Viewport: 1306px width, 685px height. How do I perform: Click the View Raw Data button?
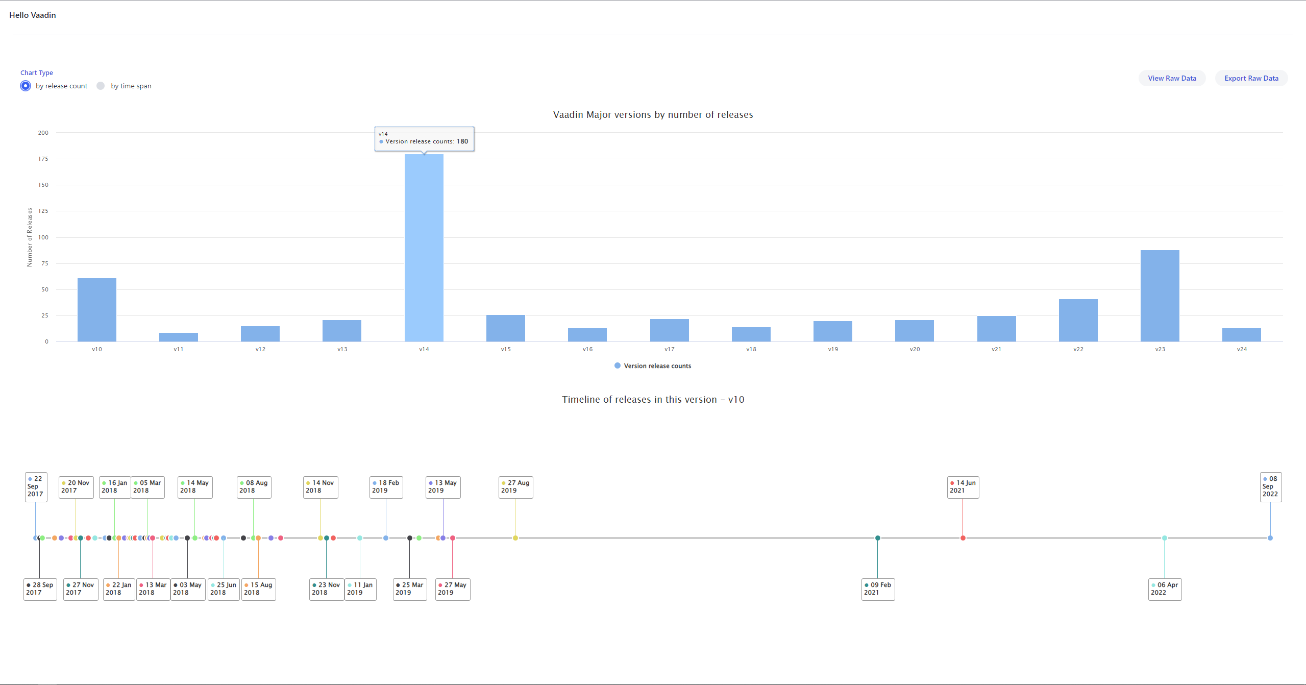(x=1172, y=78)
